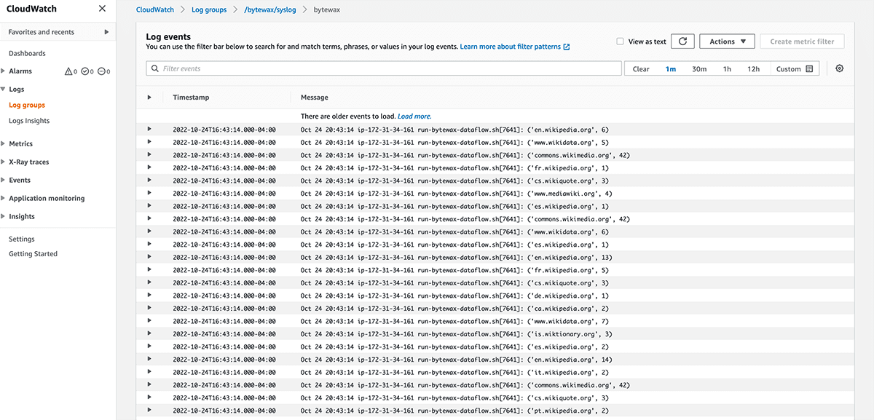Click the refresh log events icon

coord(682,41)
